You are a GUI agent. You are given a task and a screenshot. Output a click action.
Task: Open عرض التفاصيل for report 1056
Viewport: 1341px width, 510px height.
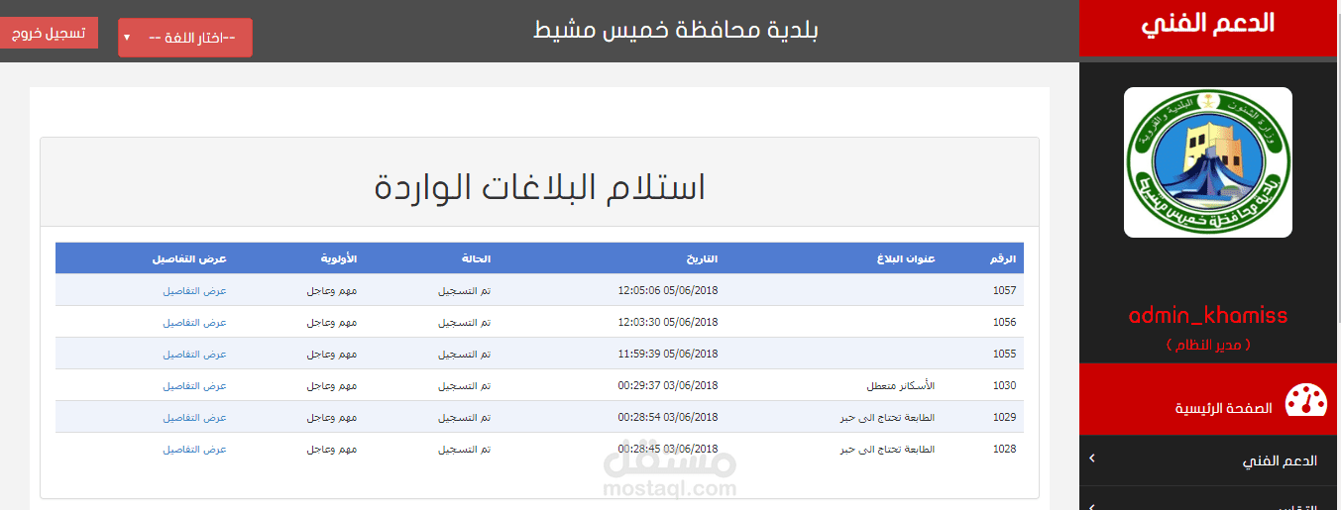tap(195, 323)
